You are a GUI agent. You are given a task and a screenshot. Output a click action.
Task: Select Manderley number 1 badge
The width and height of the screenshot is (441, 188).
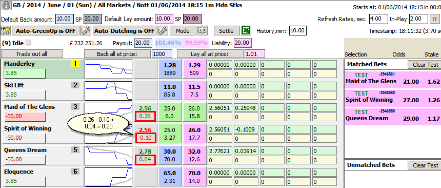75,64
